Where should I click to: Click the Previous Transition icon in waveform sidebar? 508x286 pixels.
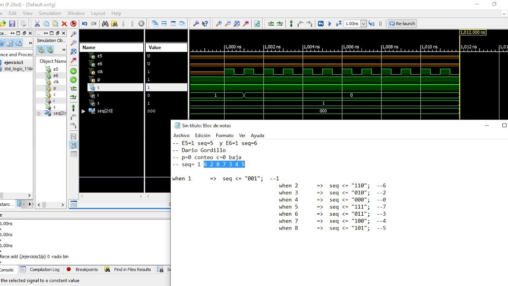73,89
